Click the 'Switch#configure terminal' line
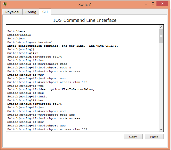 click(x=30, y=42)
